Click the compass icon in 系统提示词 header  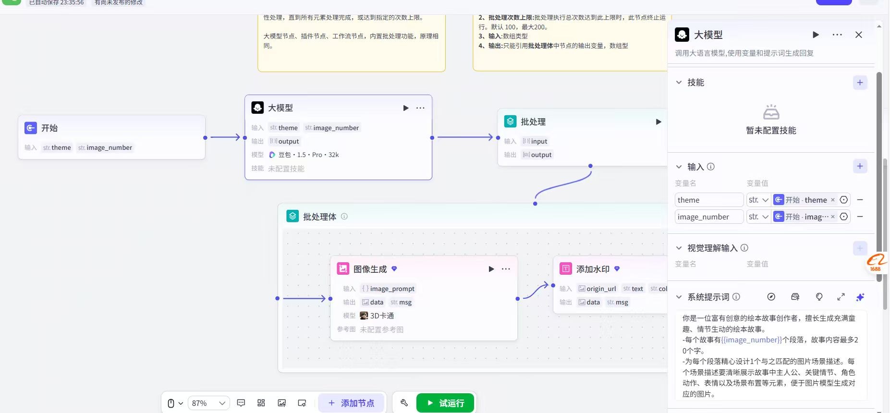tap(771, 297)
